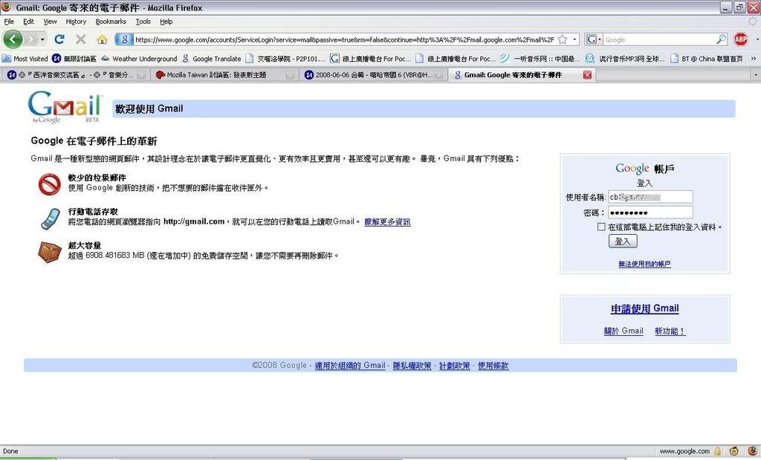Open the 無法使用我的帳戶 link
This screenshot has width=761, height=460.
644,264
